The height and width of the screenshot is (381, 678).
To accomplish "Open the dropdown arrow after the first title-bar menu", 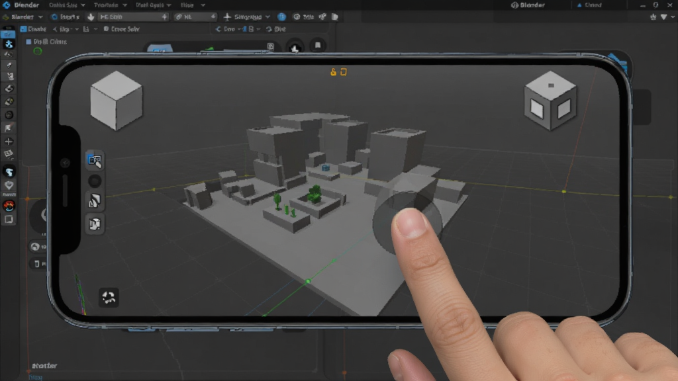I will [x=83, y=5].
